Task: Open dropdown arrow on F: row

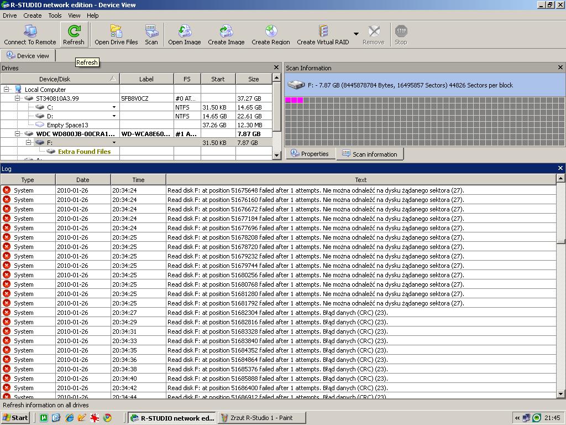Action: (114, 143)
